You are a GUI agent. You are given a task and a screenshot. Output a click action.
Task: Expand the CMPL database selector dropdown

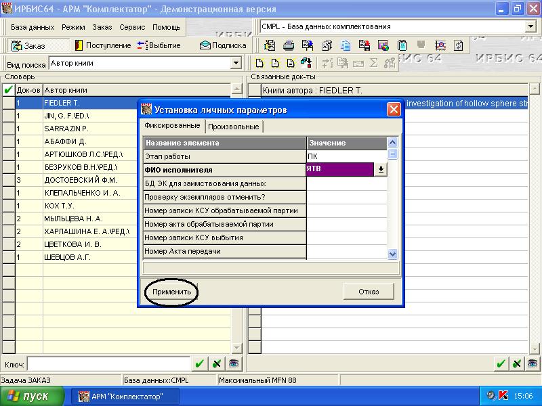pos(530,26)
